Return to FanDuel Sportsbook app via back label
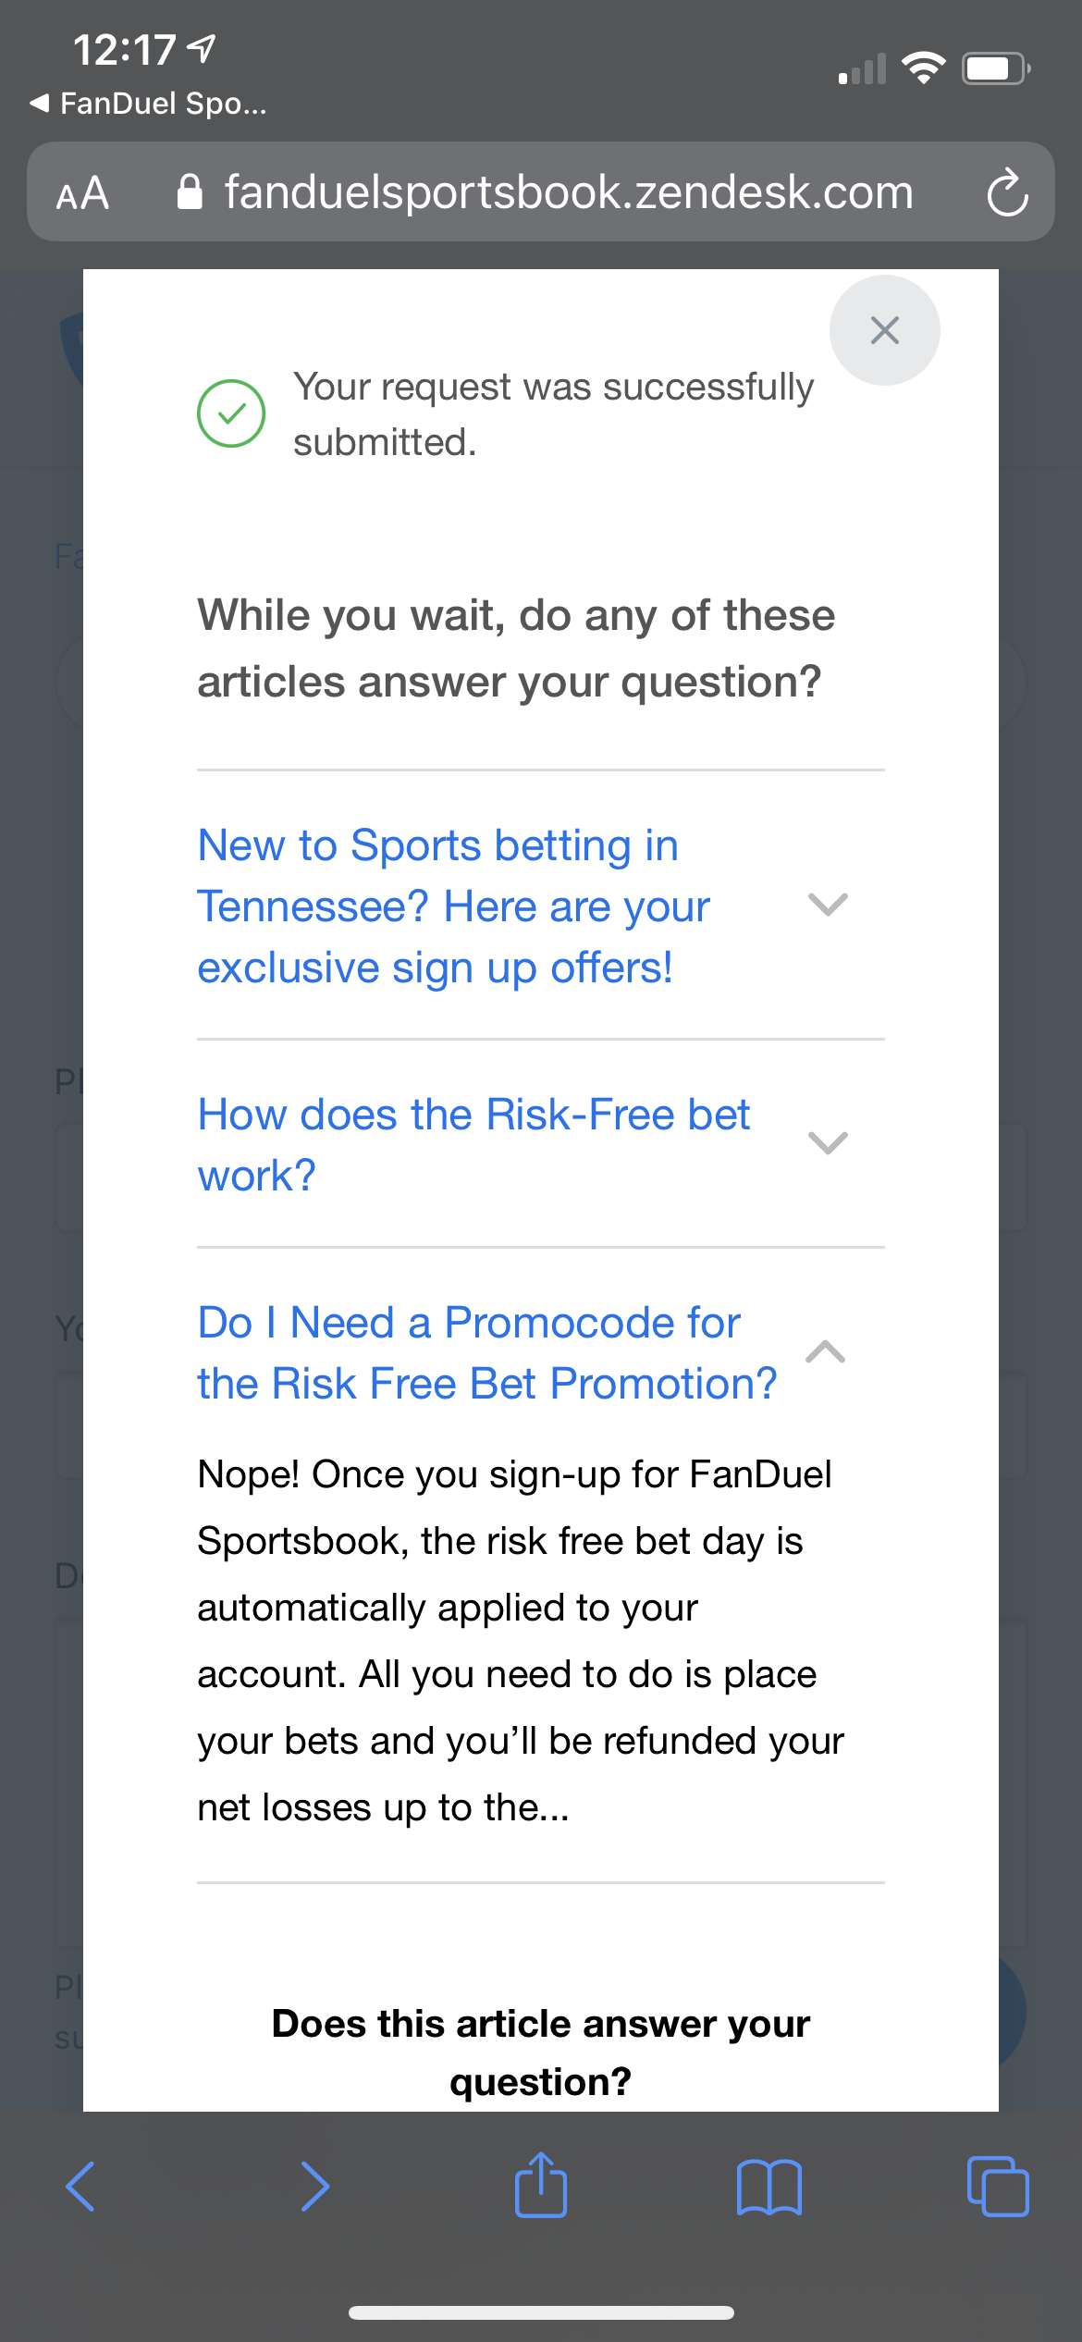This screenshot has width=1082, height=2342. (x=148, y=103)
